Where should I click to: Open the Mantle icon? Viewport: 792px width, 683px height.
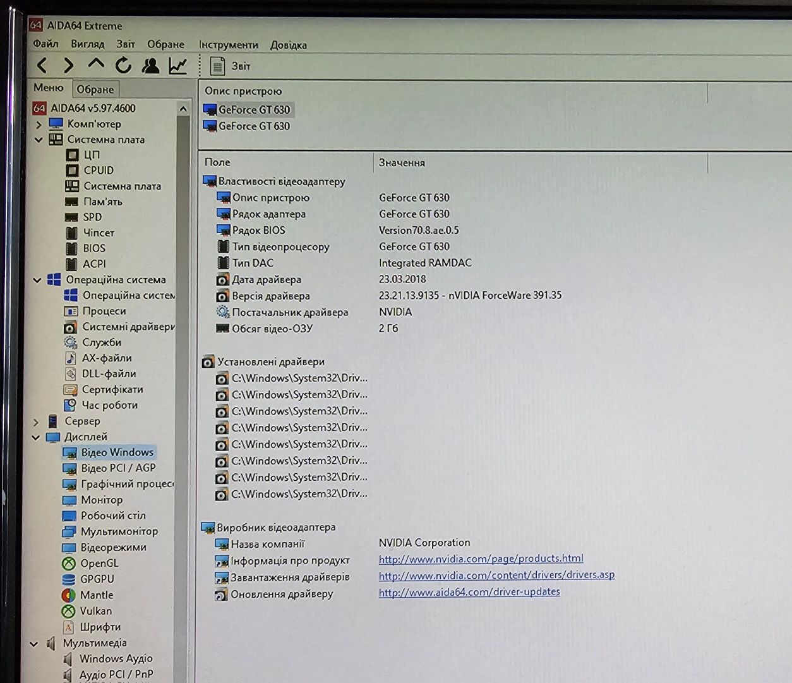coord(68,596)
